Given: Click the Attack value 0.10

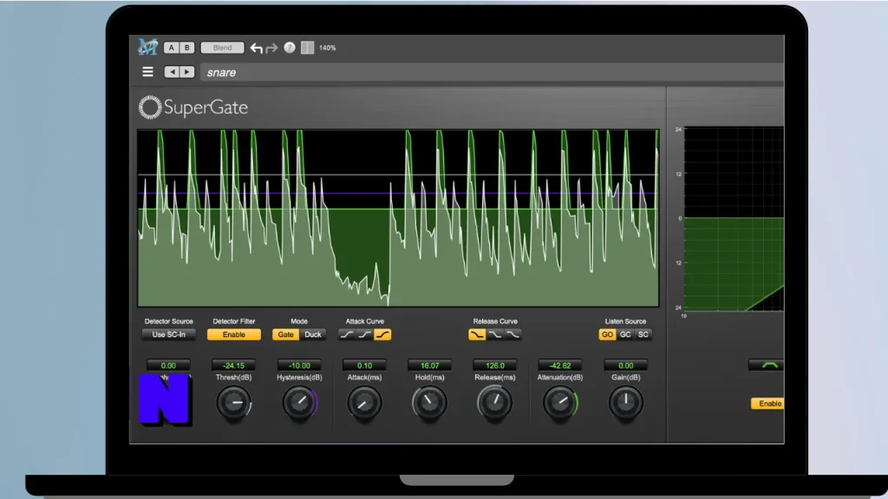Looking at the screenshot, I should [364, 366].
